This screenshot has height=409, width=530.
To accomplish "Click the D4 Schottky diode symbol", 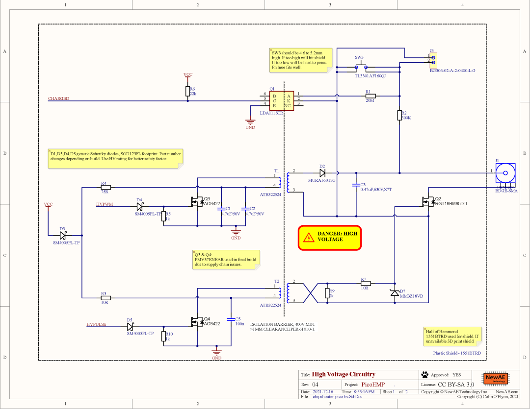I will click(x=139, y=207).
